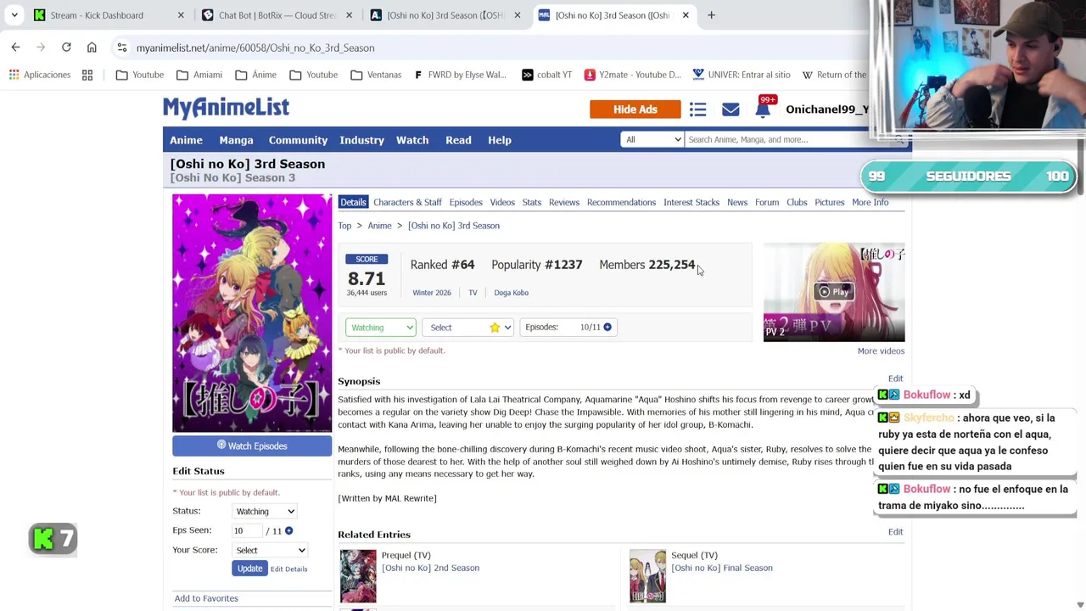Open the Doga Kobo studio link
1086x611 pixels.
tap(511, 293)
